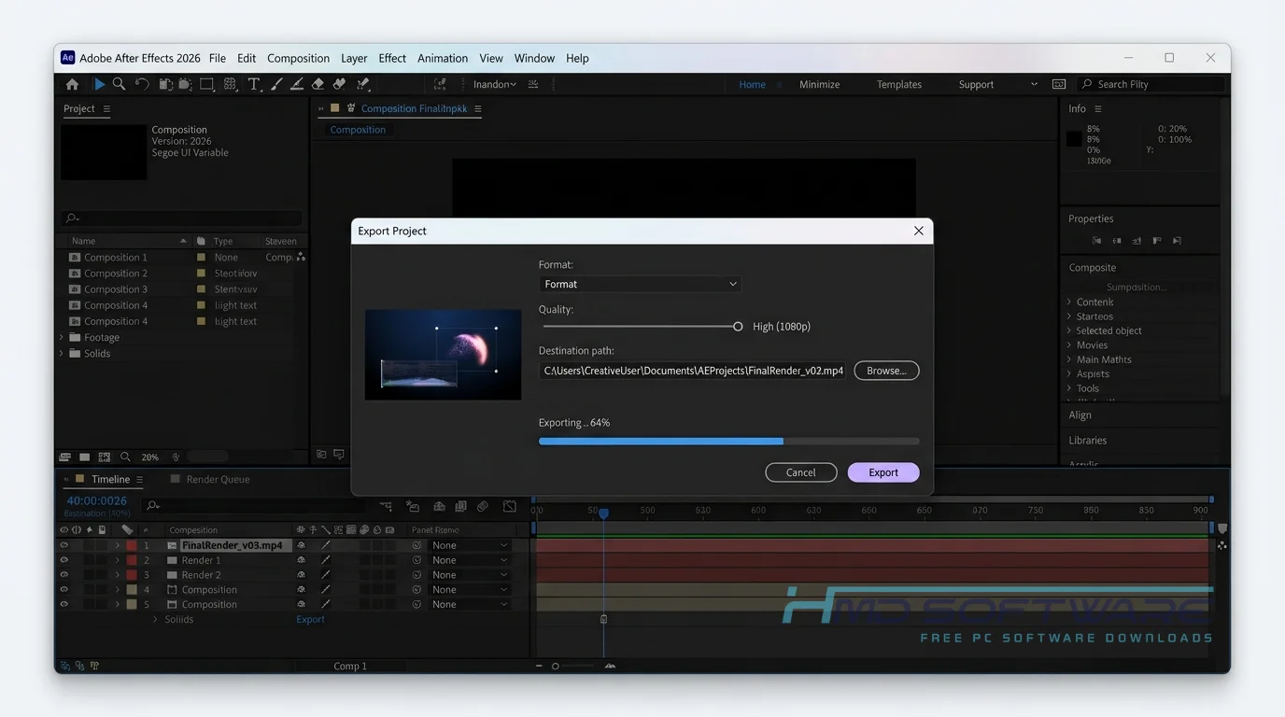Hide the FinalRender_v03.mp4 layer with eye icon

tap(64, 545)
